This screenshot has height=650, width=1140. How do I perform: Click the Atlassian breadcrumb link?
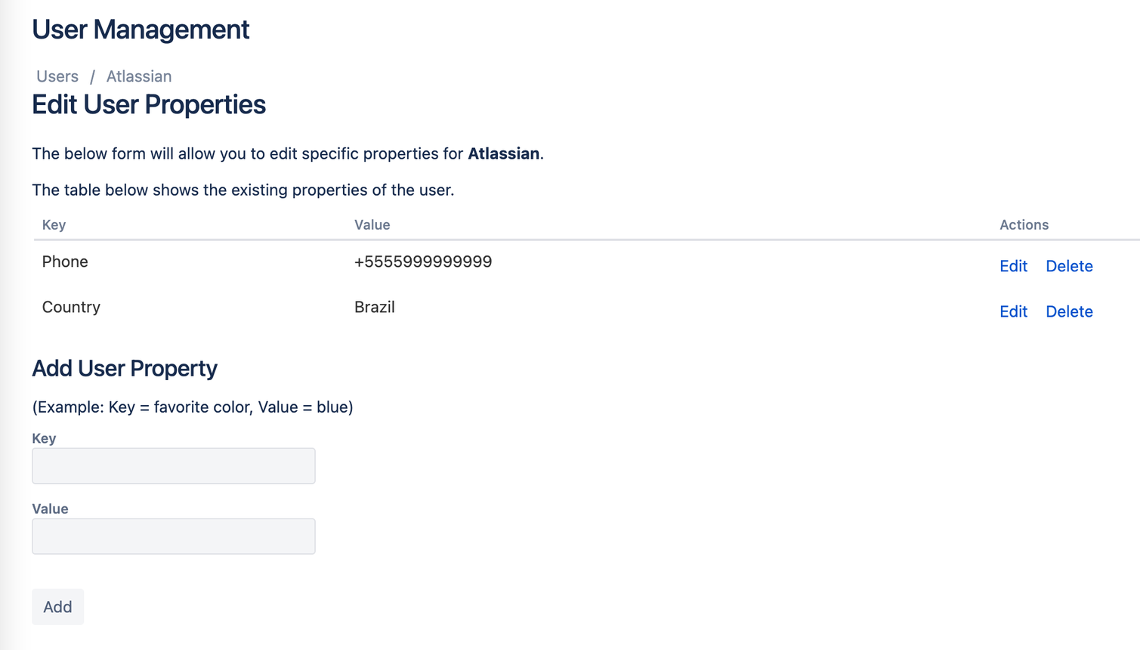tap(138, 76)
